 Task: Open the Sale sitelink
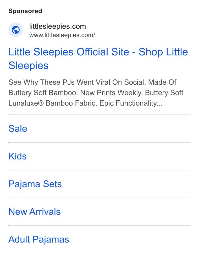(x=18, y=129)
